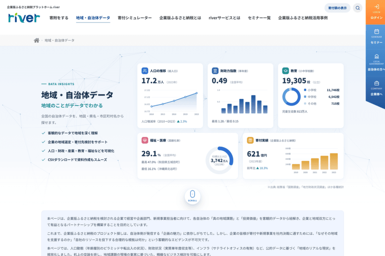Click the 寄付実績 gift icon
The width and height of the screenshot is (385, 256).
[250, 140]
